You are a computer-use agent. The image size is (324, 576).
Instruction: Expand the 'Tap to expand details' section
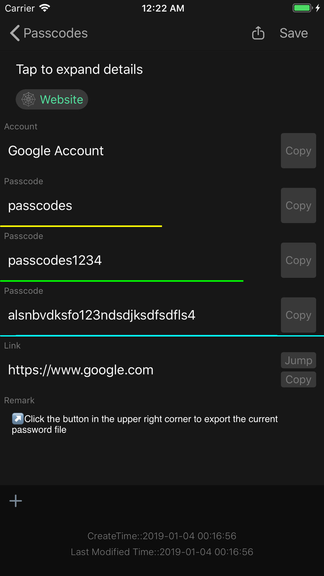coord(79,69)
